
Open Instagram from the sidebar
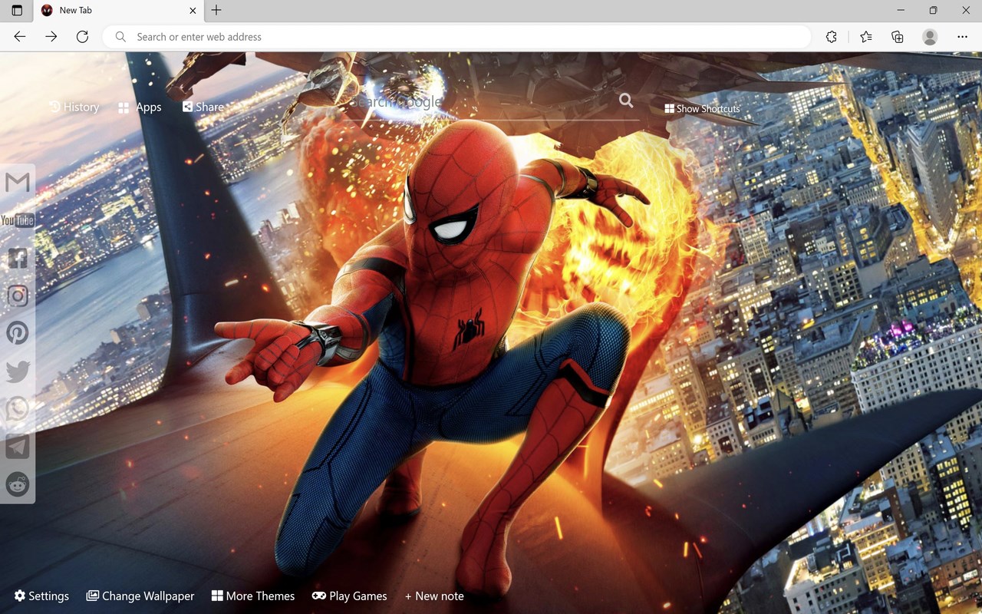pos(18,295)
